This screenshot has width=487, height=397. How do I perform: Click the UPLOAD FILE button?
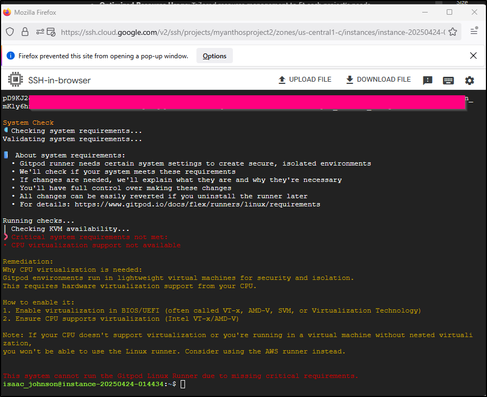click(x=305, y=80)
